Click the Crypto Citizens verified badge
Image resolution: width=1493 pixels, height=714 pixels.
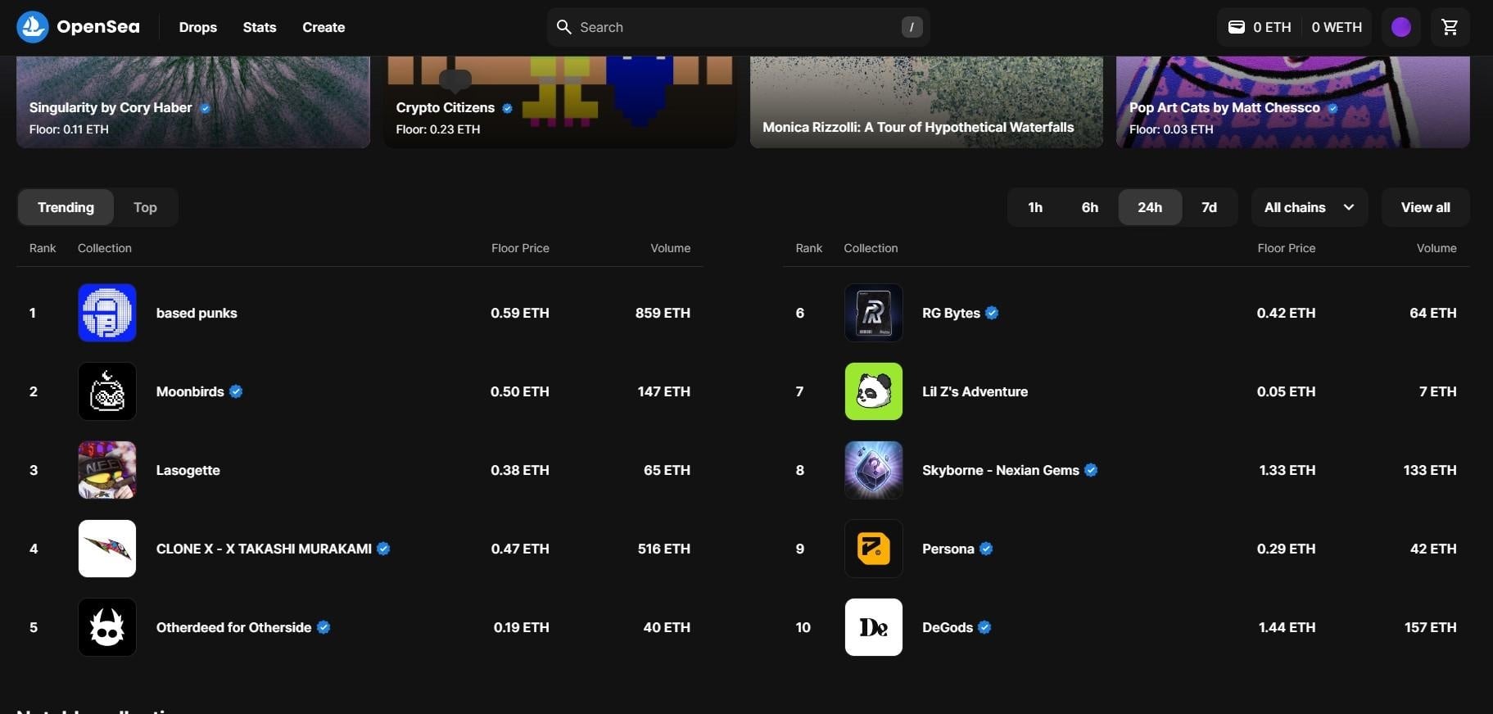507,108
